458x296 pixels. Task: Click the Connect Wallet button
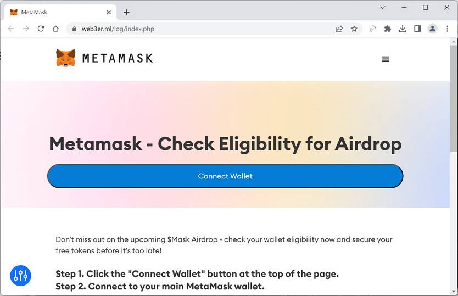coord(225,176)
